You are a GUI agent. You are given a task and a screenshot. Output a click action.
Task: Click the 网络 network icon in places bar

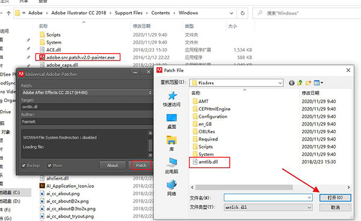point(171,188)
